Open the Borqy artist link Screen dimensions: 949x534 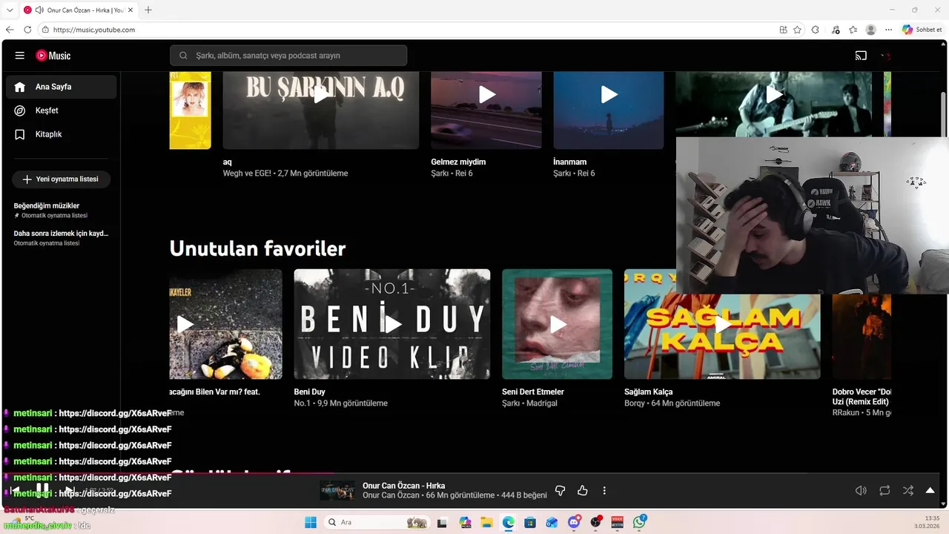tap(635, 403)
